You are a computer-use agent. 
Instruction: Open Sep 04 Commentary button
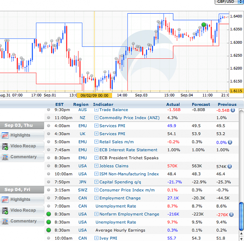22,221
